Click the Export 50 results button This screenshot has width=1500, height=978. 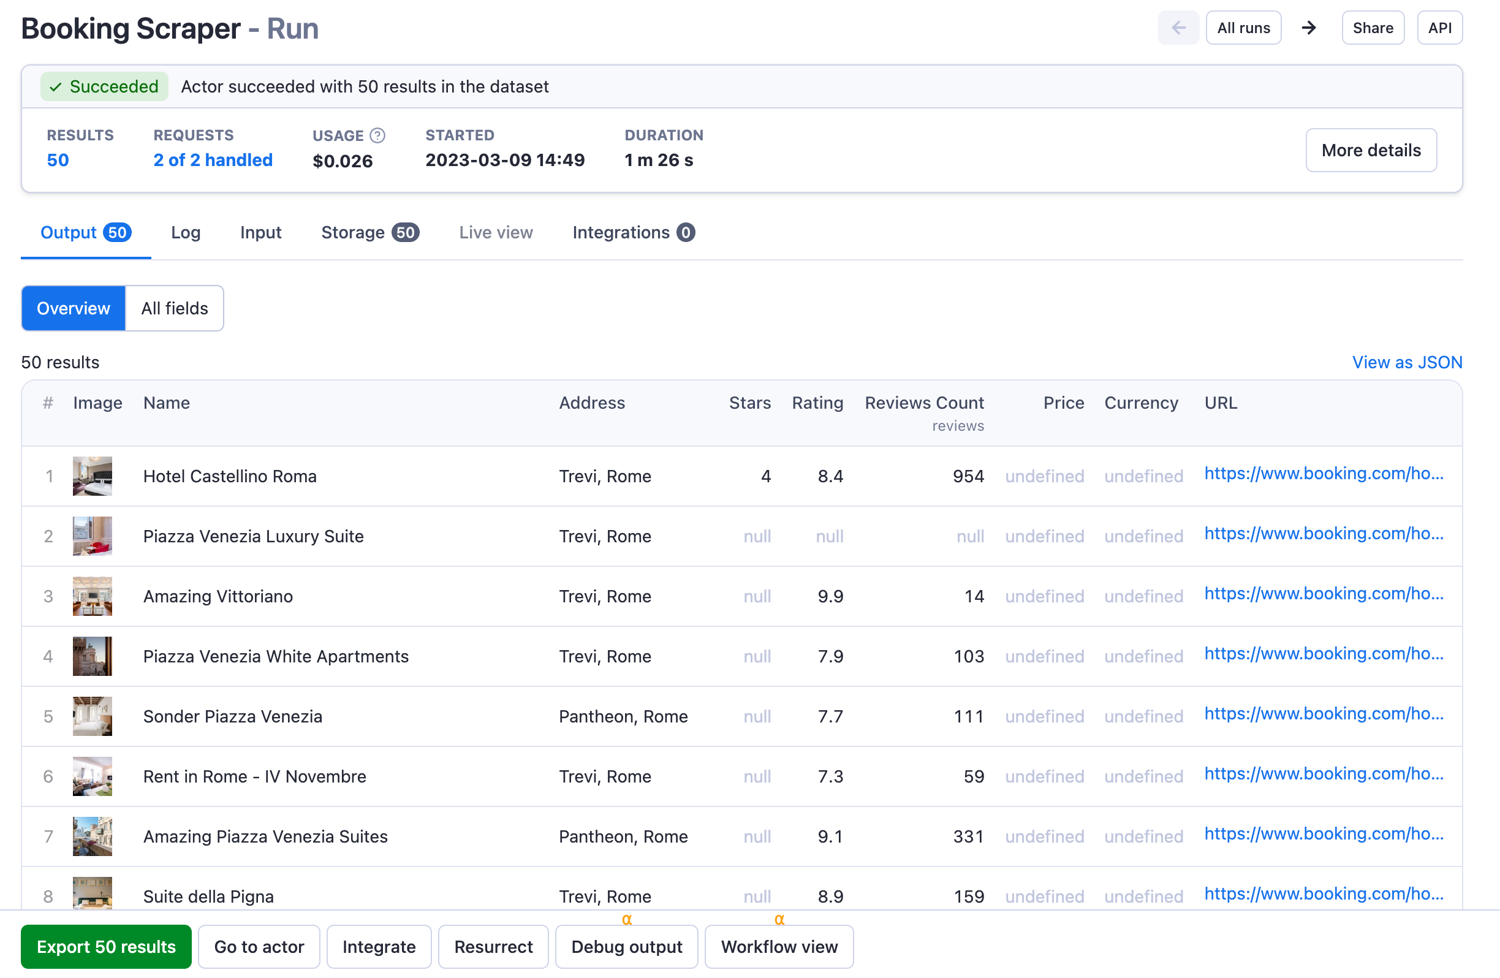pyautogui.click(x=105, y=946)
